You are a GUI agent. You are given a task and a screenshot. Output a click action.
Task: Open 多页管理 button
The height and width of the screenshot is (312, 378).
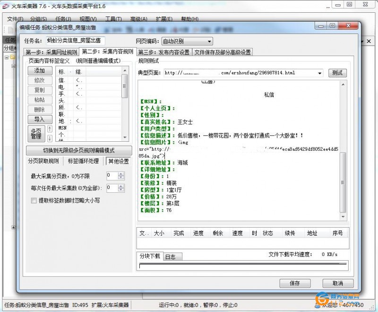click(x=36, y=133)
